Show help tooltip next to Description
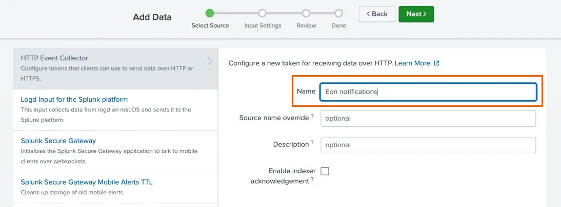This screenshot has width=561, height=207. pos(312,143)
